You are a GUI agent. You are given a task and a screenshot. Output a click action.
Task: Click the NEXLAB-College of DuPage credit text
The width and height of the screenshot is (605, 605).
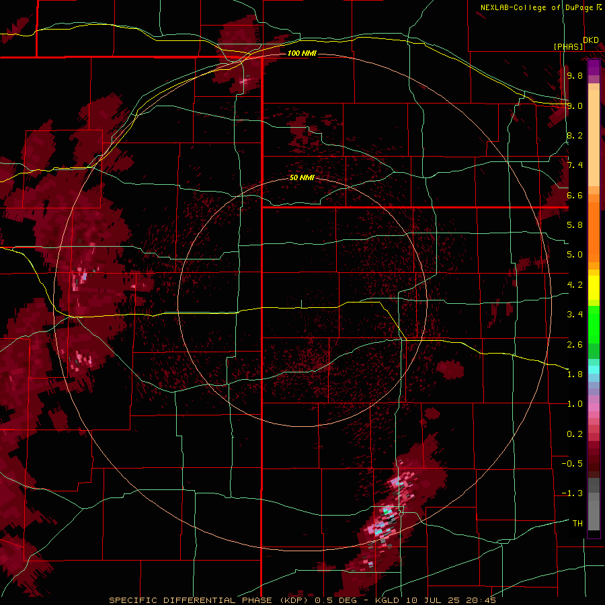536,7
